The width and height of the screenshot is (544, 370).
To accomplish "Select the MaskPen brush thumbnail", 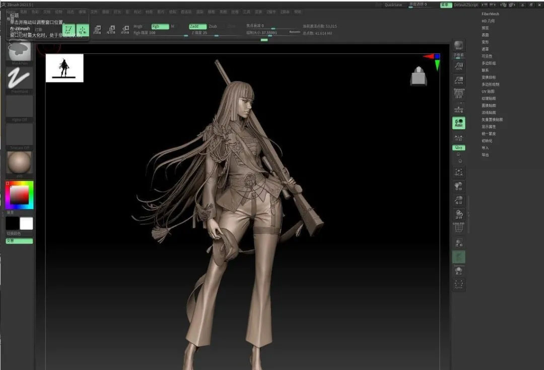I will [x=19, y=51].
